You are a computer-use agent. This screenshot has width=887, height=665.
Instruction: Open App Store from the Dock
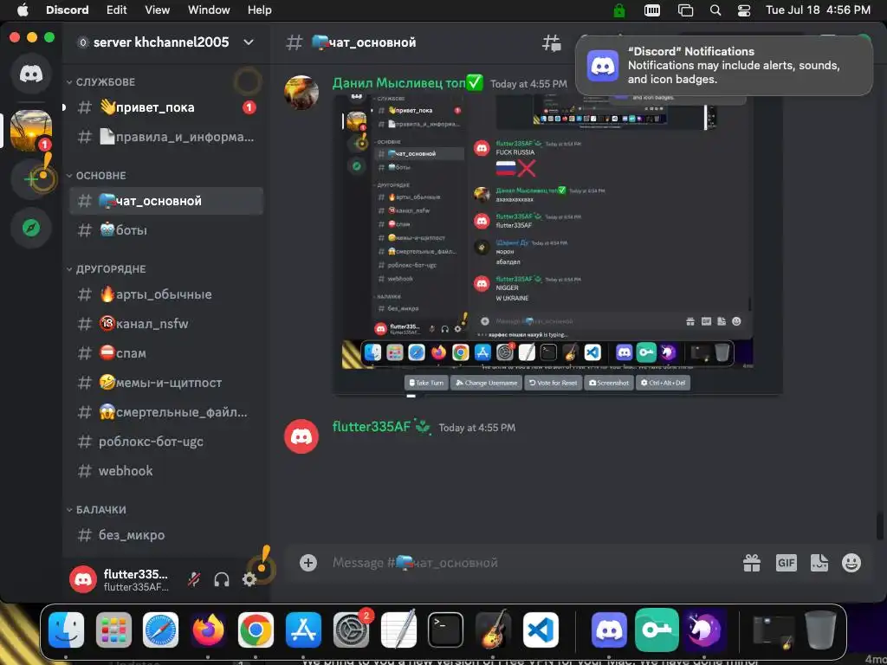click(x=303, y=630)
